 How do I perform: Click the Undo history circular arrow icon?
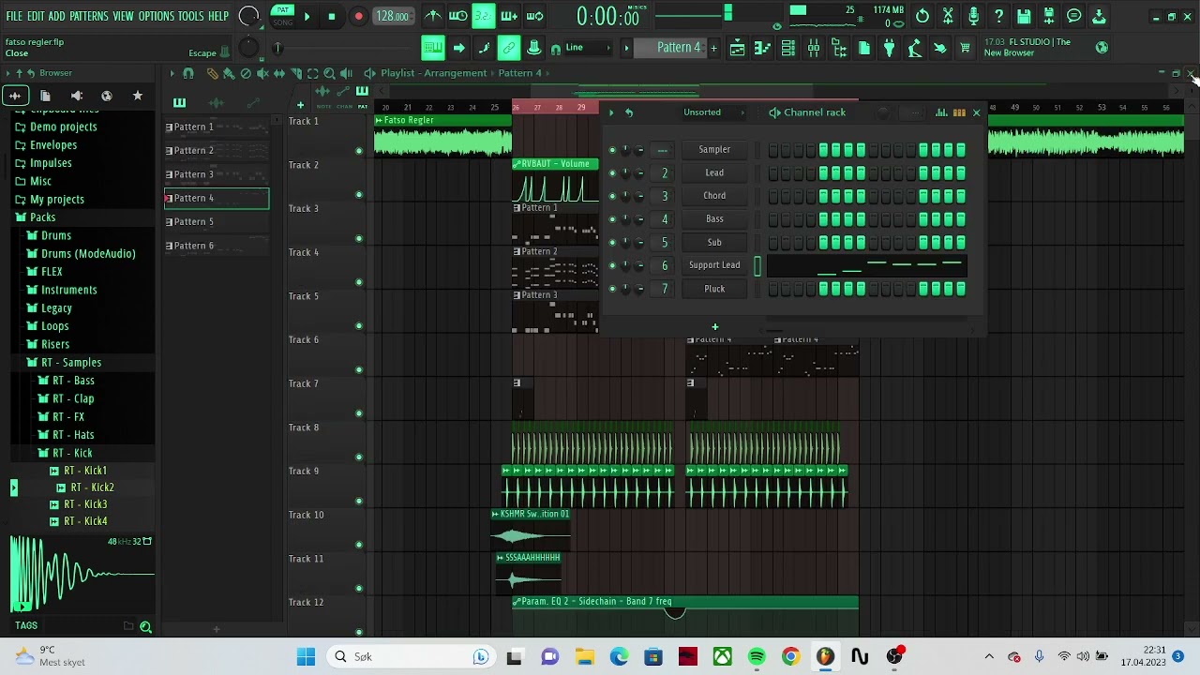[x=922, y=16]
